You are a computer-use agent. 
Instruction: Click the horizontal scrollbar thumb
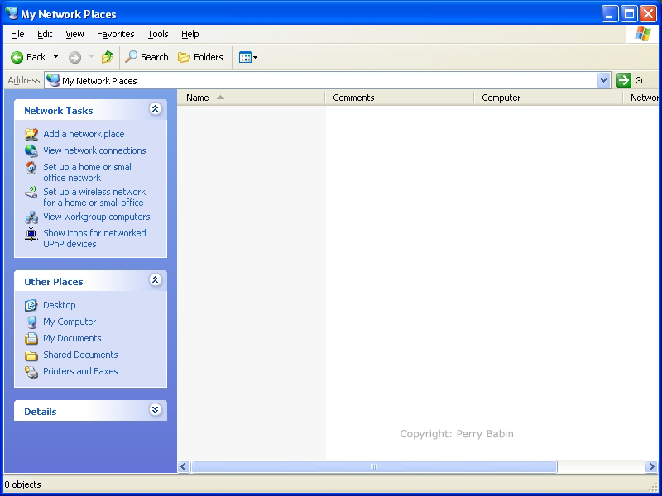(x=374, y=466)
